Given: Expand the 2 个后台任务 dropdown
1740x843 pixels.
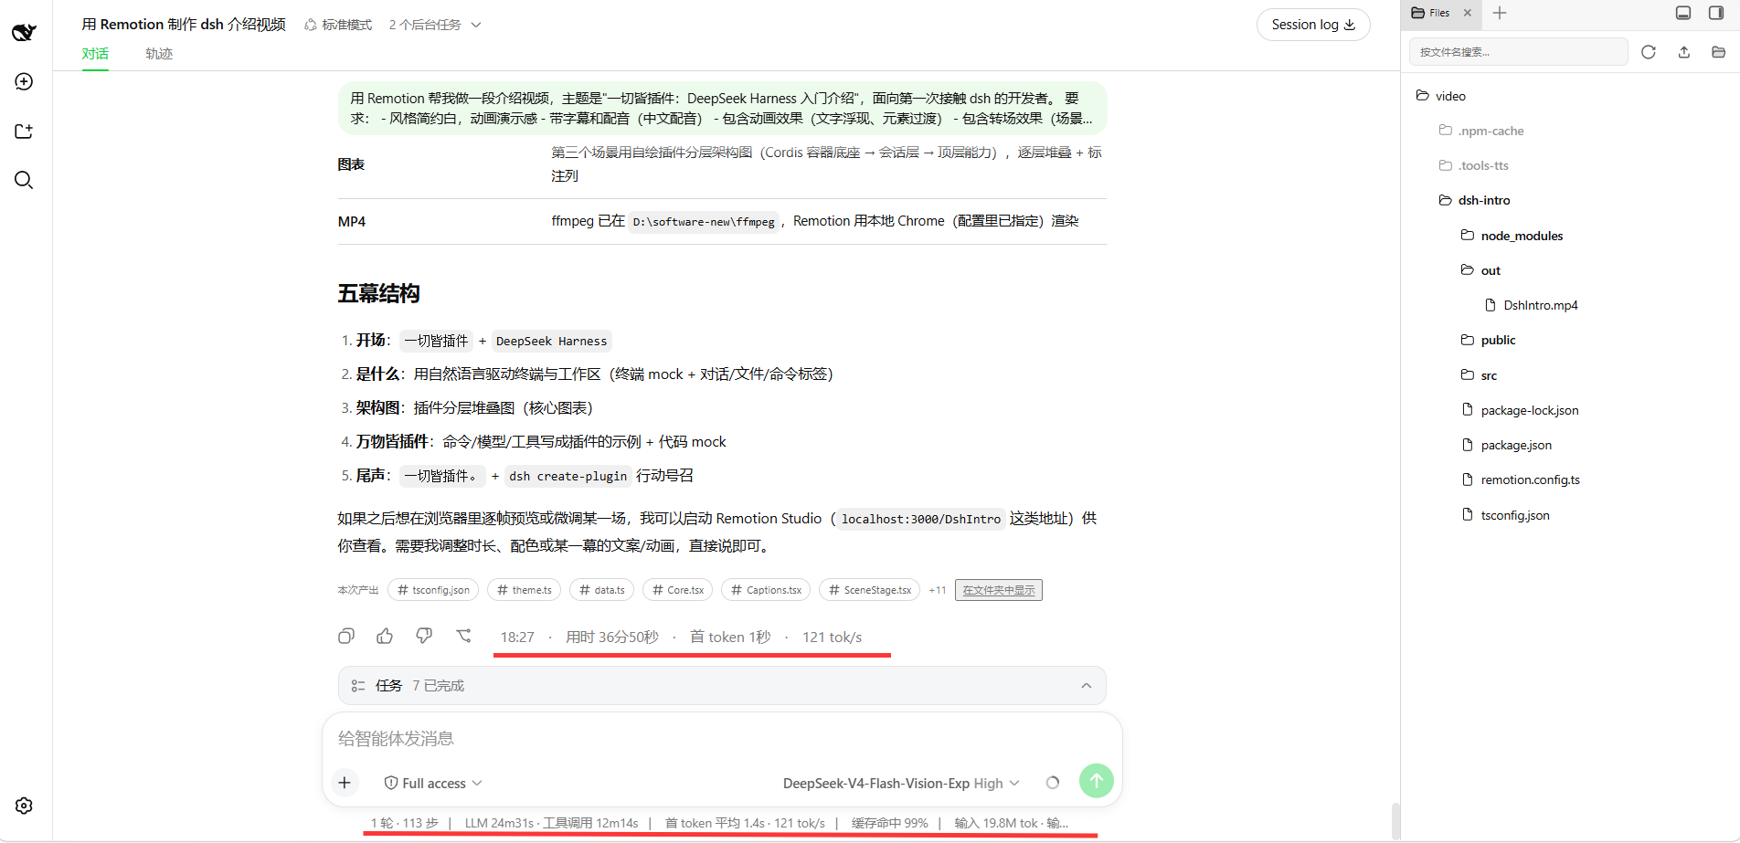Looking at the screenshot, I should (435, 25).
